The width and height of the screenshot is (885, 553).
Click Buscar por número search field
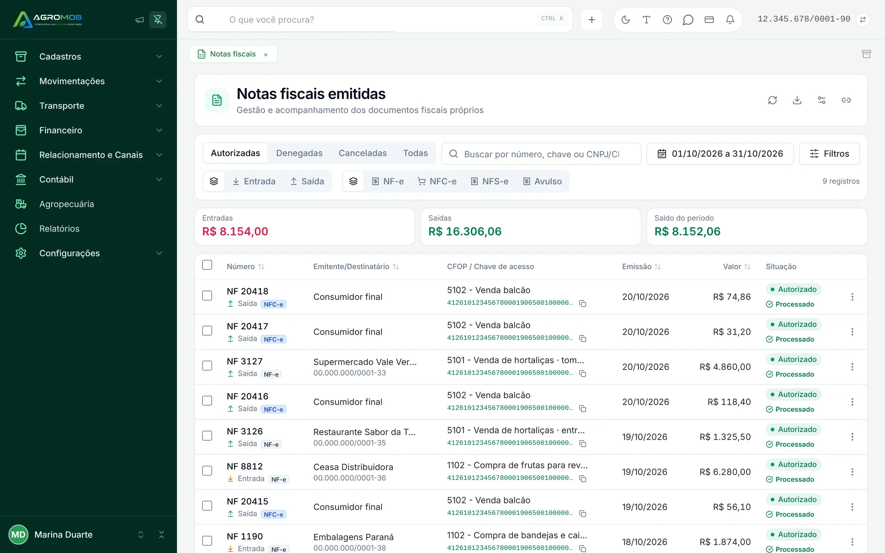(x=541, y=154)
